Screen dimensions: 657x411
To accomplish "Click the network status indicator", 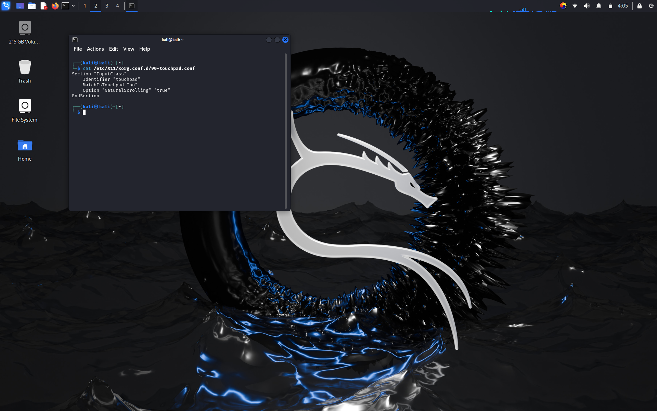I will [x=575, y=5].
